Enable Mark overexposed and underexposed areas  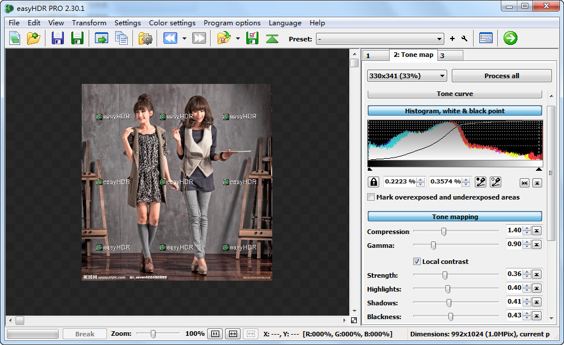(371, 197)
